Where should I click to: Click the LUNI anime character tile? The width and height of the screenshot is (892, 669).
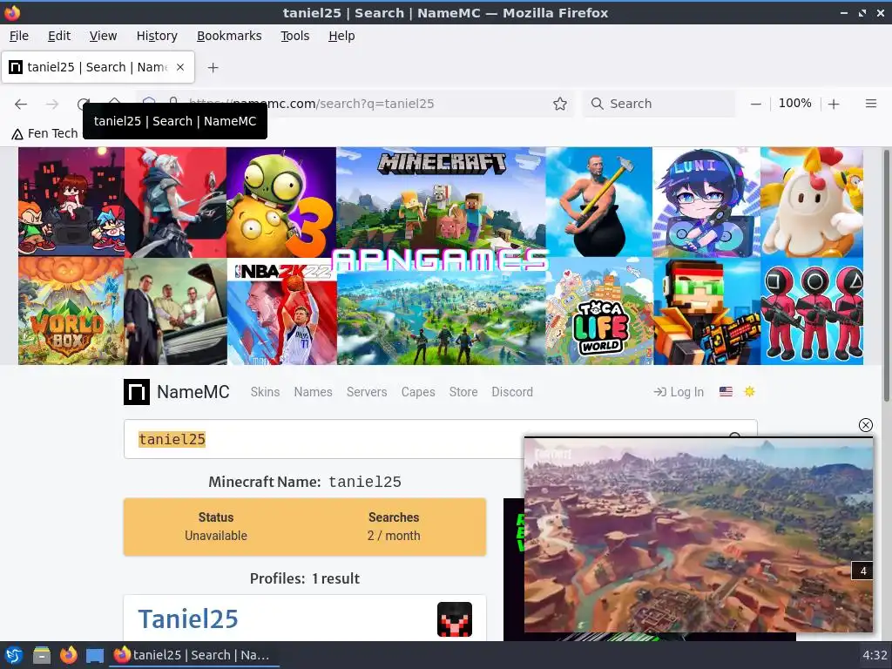706,202
